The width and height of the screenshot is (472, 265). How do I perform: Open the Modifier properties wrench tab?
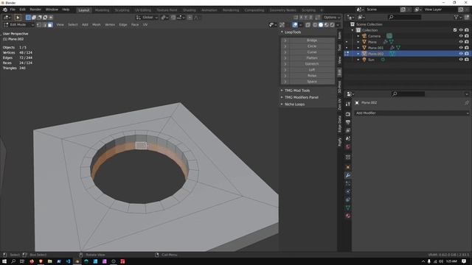[x=348, y=175]
